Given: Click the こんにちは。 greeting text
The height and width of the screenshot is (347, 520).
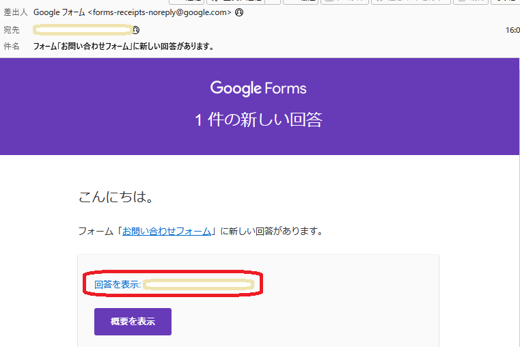Looking at the screenshot, I should (116, 197).
